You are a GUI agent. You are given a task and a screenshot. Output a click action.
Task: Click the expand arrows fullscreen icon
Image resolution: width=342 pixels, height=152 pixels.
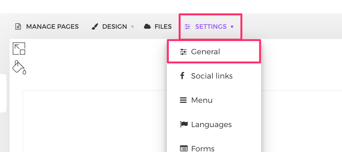tap(19, 49)
